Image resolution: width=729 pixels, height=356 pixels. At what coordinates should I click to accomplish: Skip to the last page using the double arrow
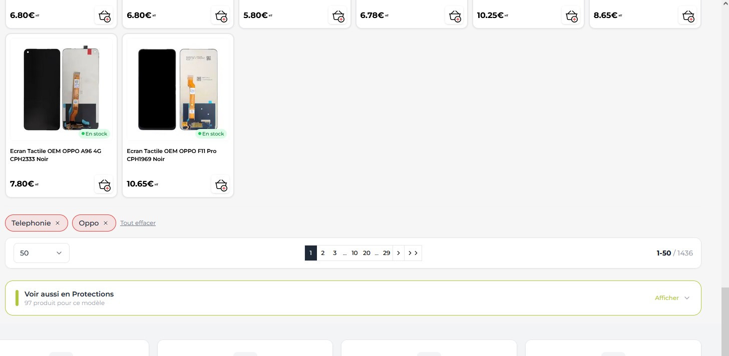tap(413, 253)
